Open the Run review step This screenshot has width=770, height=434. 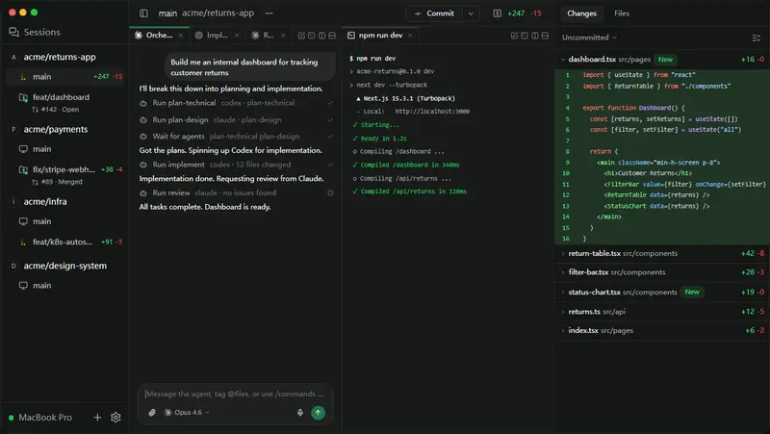click(236, 192)
